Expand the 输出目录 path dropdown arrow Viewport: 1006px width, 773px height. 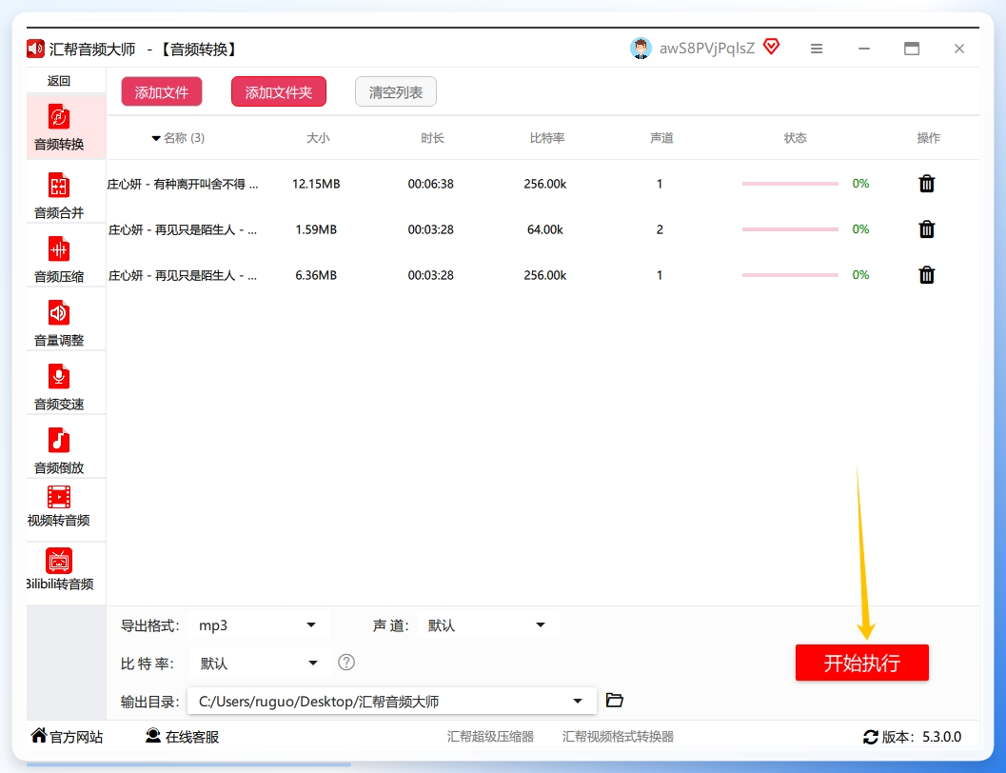coord(578,702)
